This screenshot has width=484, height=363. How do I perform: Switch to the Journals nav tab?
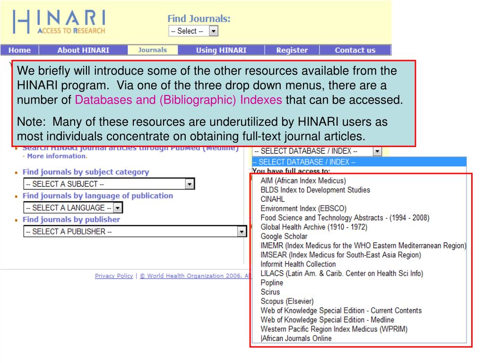(x=153, y=50)
